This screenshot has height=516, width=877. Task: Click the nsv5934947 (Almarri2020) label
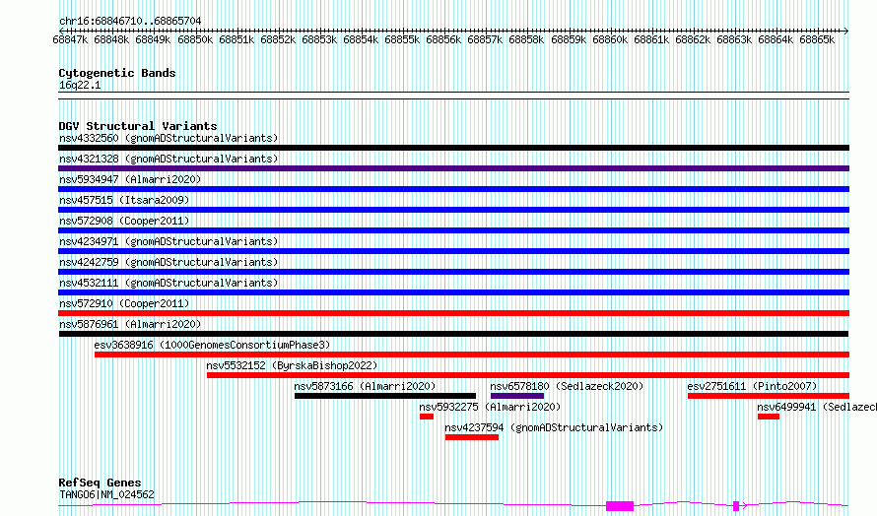pyautogui.click(x=130, y=179)
